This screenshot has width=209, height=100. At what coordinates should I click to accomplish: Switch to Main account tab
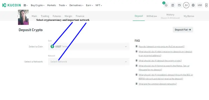tap(34, 16)
